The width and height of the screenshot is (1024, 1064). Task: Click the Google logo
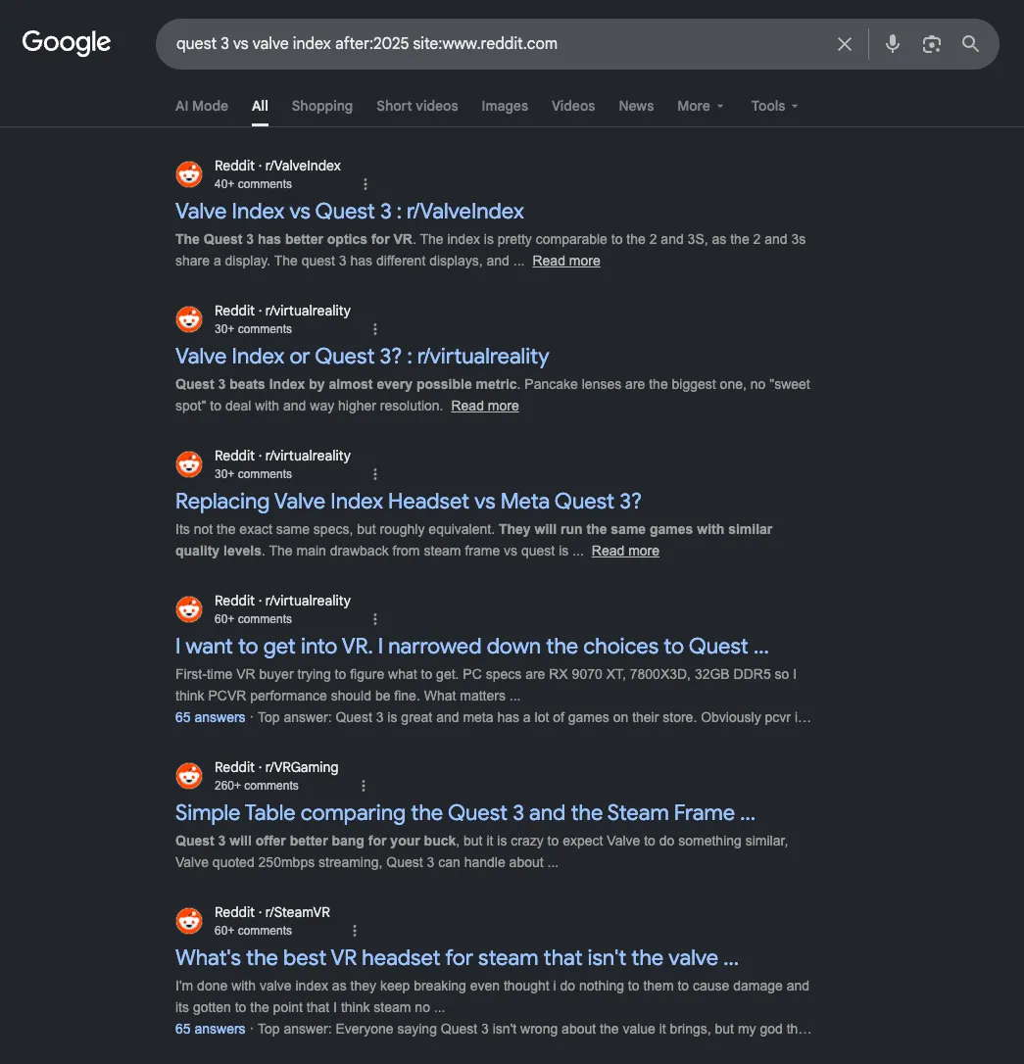[x=66, y=43]
